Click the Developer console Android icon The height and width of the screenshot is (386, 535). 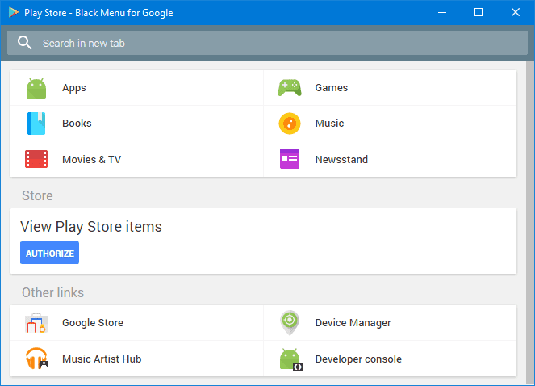(x=290, y=359)
